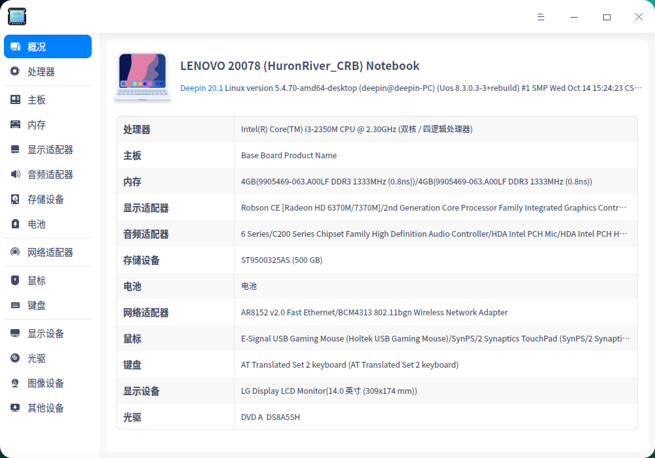Click the 处理器 CPU chip icon

[15, 71]
